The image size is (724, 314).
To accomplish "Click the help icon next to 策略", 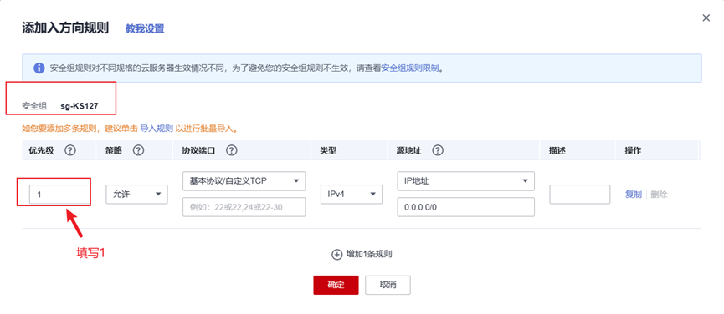I will (x=138, y=150).
